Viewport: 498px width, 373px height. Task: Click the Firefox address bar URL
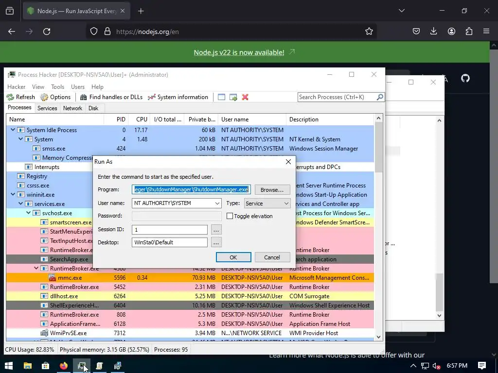tap(147, 32)
